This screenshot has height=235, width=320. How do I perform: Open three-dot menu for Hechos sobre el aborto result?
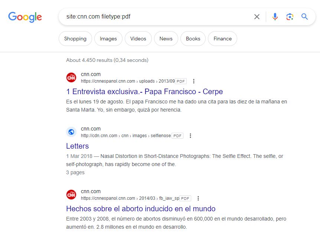pos(198,198)
